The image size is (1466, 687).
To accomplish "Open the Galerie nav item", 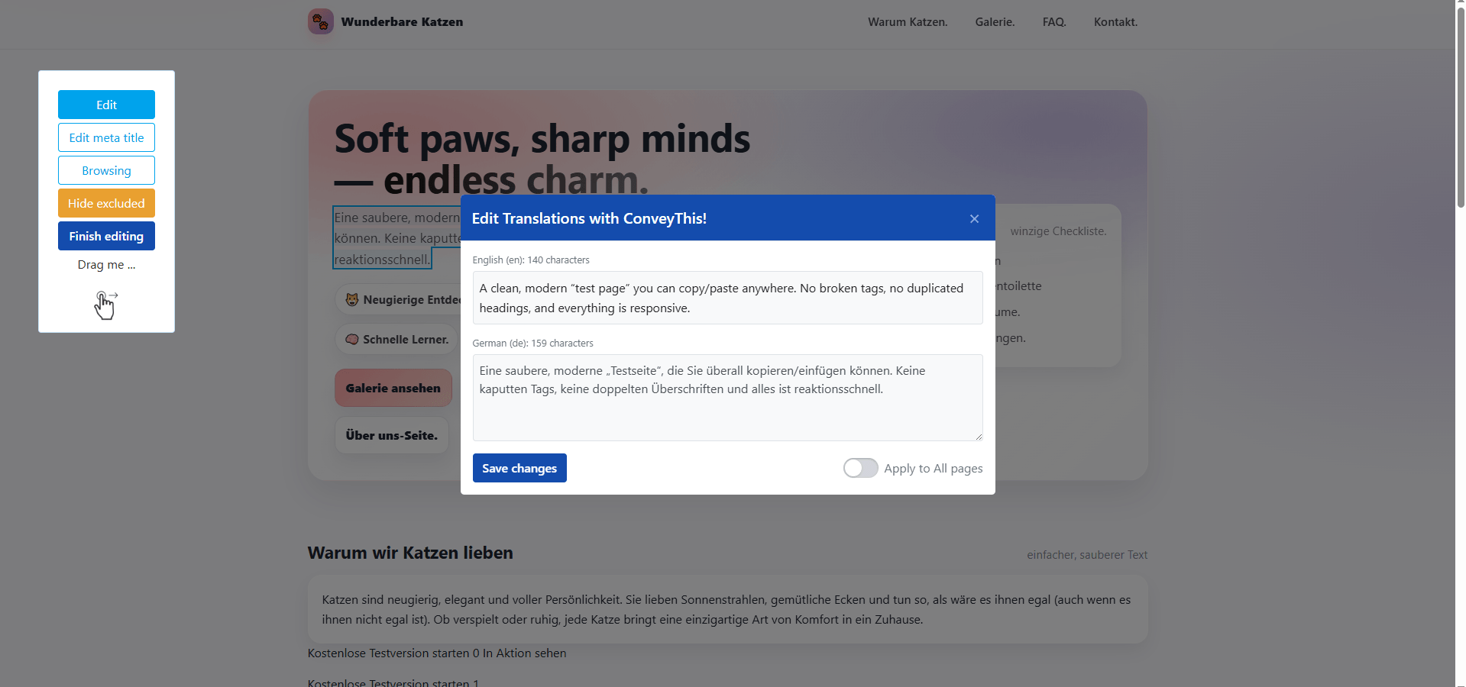I will click(995, 22).
